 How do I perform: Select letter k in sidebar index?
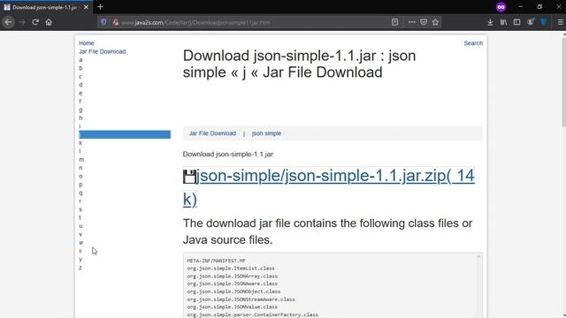coord(80,143)
